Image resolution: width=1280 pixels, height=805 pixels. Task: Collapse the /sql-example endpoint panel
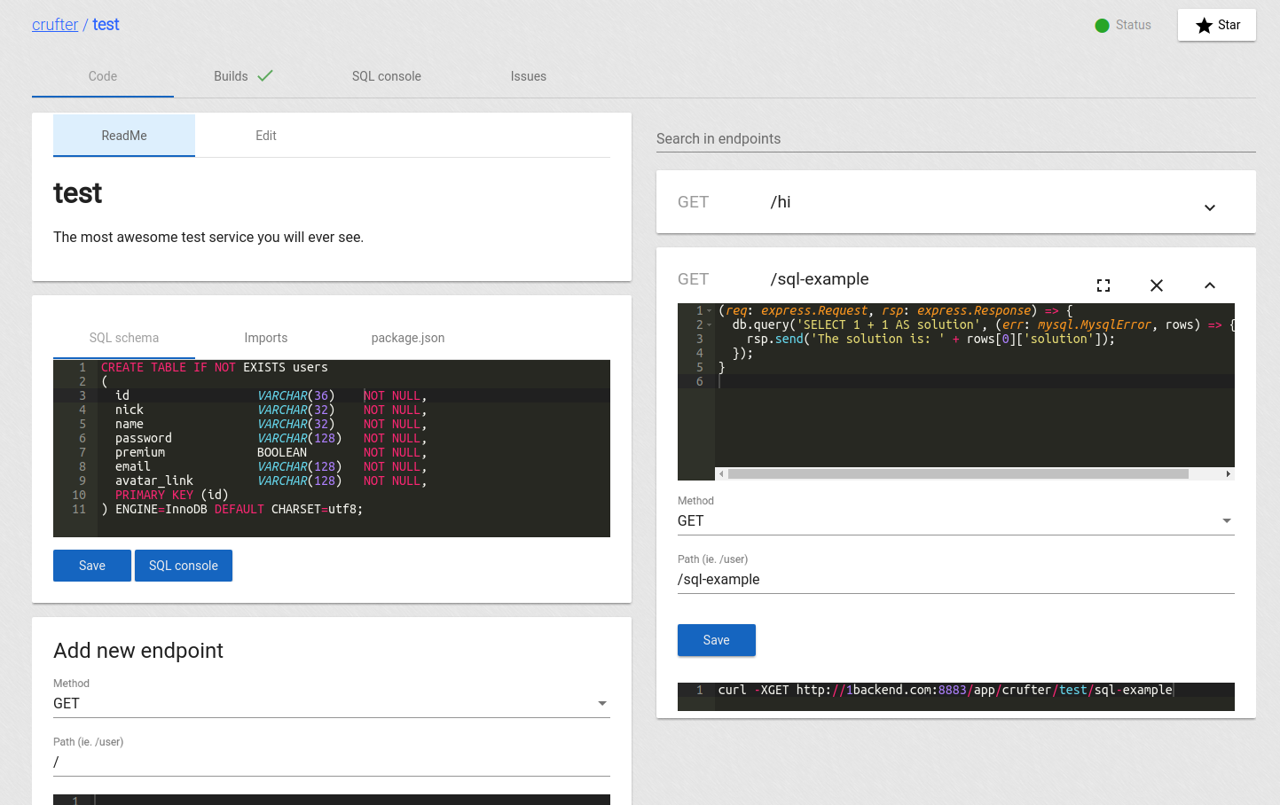coord(1210,285)
